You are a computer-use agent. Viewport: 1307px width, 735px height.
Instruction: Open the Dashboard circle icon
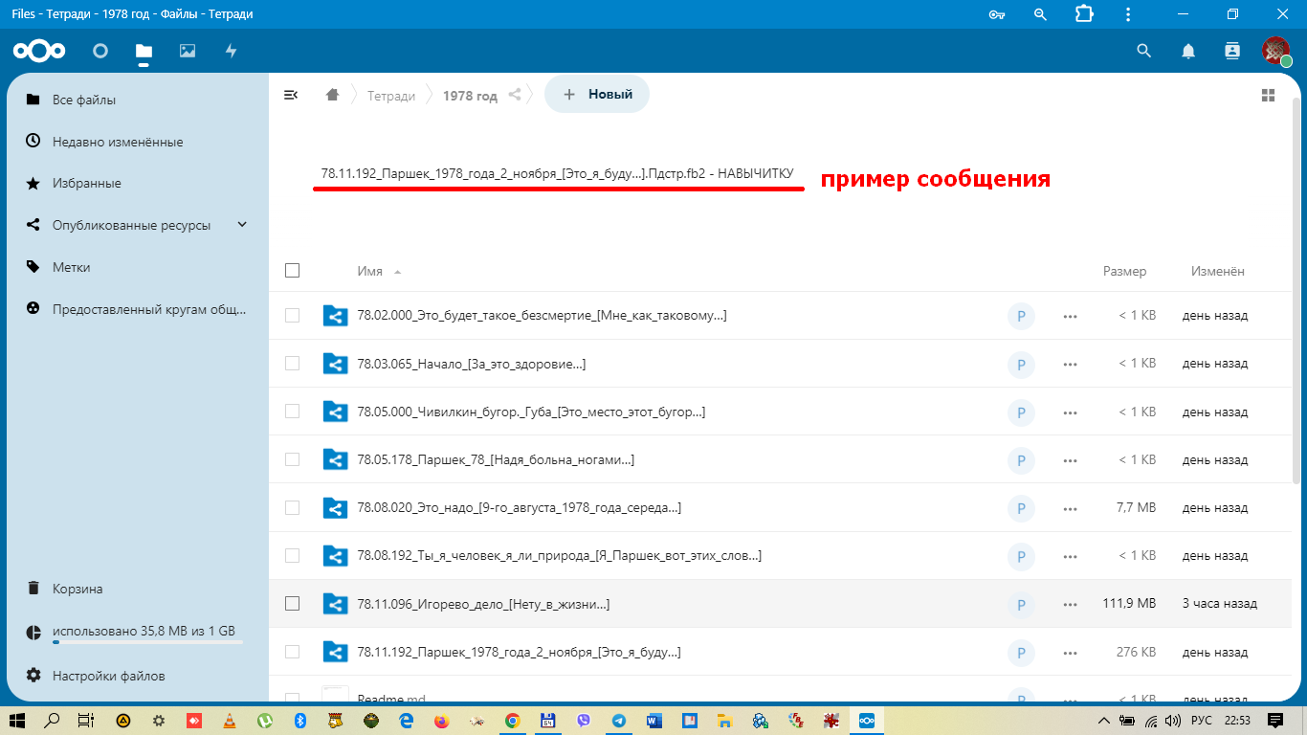[100, 51]
